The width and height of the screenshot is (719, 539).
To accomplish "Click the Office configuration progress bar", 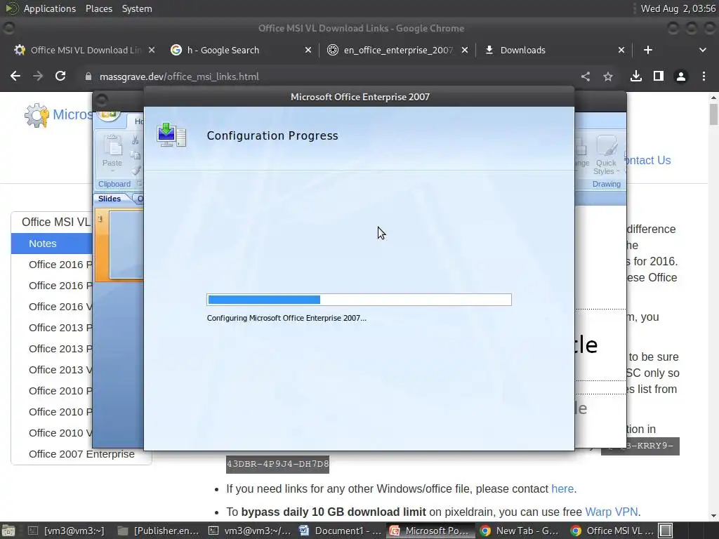I will [359, 300].
